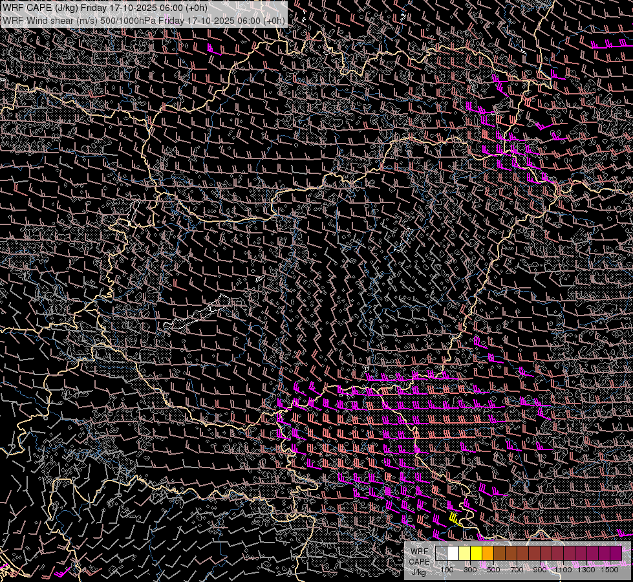Image resolution: width=633 pixels, height=582 pixels.
Task: Click the first brown swatch after orange
Action: (499, 553)
